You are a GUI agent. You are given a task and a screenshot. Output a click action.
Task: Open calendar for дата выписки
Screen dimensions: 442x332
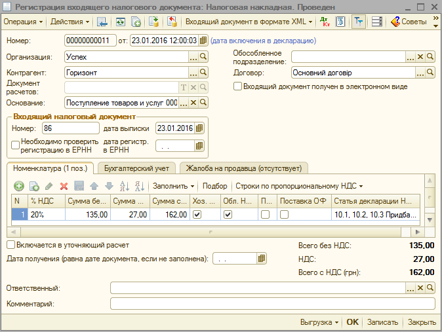point(199,128)
